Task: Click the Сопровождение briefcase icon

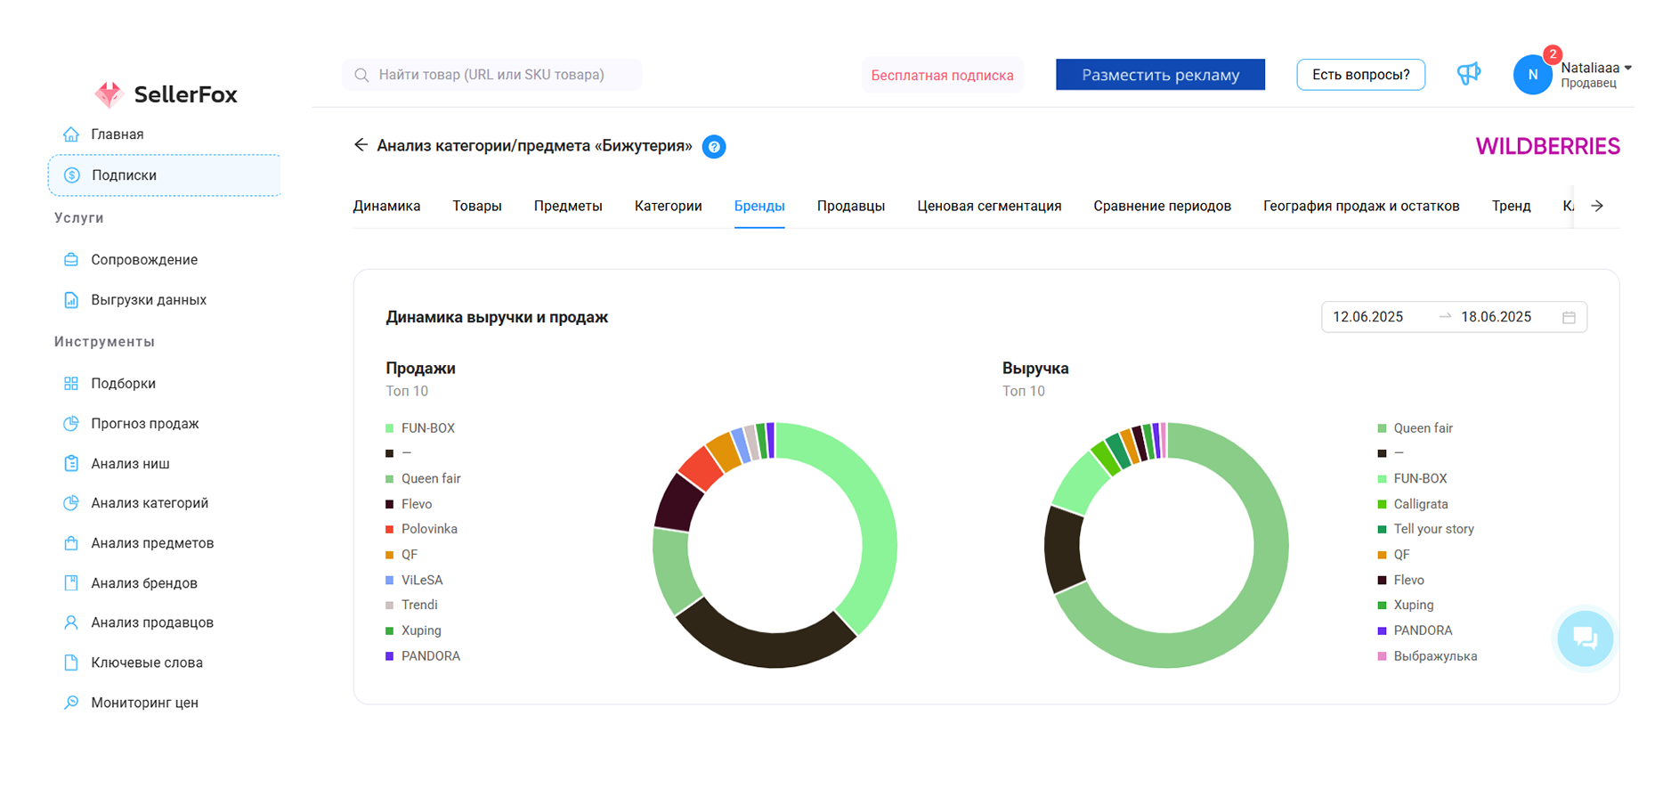Action: click(x=71, y=260)
